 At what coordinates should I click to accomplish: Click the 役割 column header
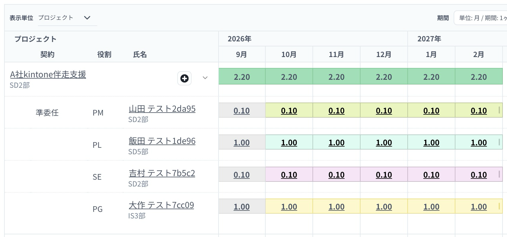(104, 54)
